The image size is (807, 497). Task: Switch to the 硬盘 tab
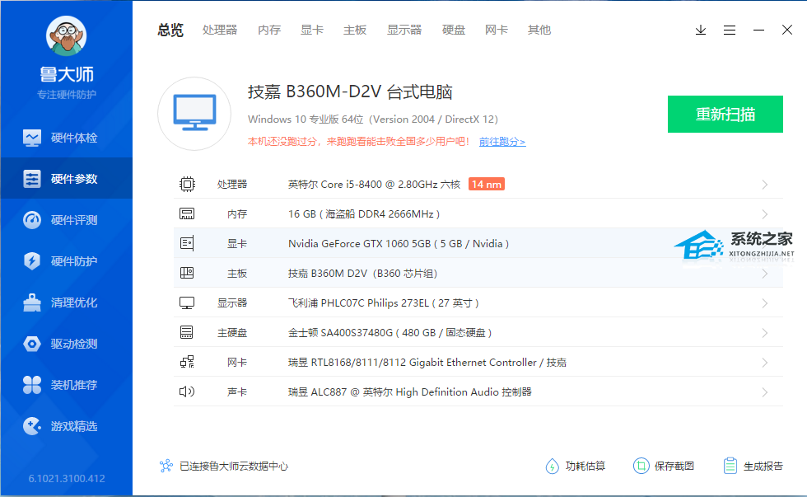click(454, 30)
